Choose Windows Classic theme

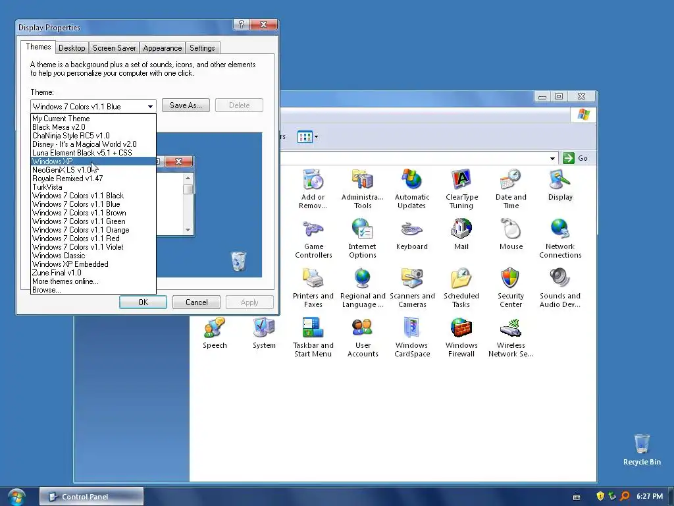(x=93, y=256)
